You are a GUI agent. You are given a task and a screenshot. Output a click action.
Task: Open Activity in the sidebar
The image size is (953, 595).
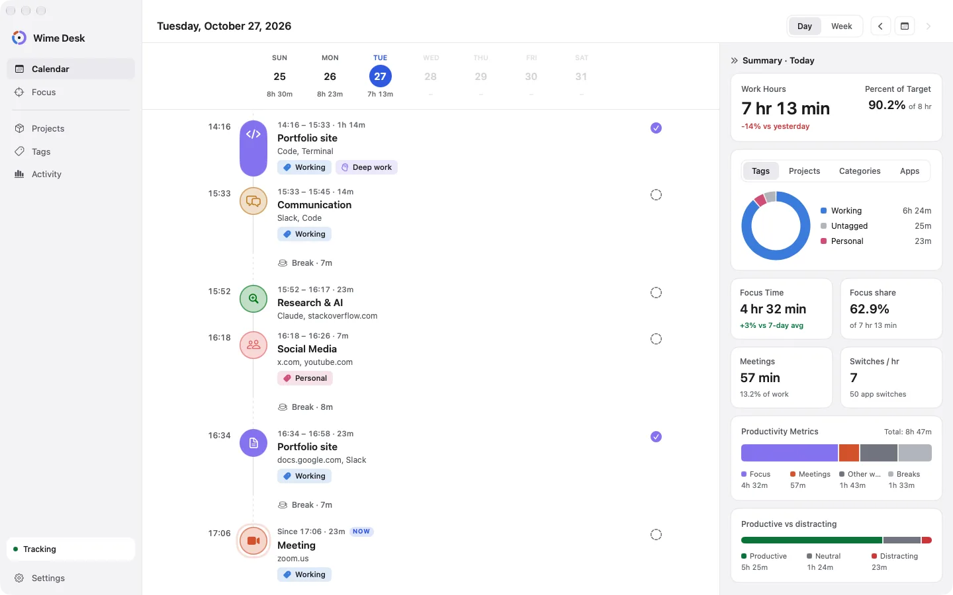point(71,174)
